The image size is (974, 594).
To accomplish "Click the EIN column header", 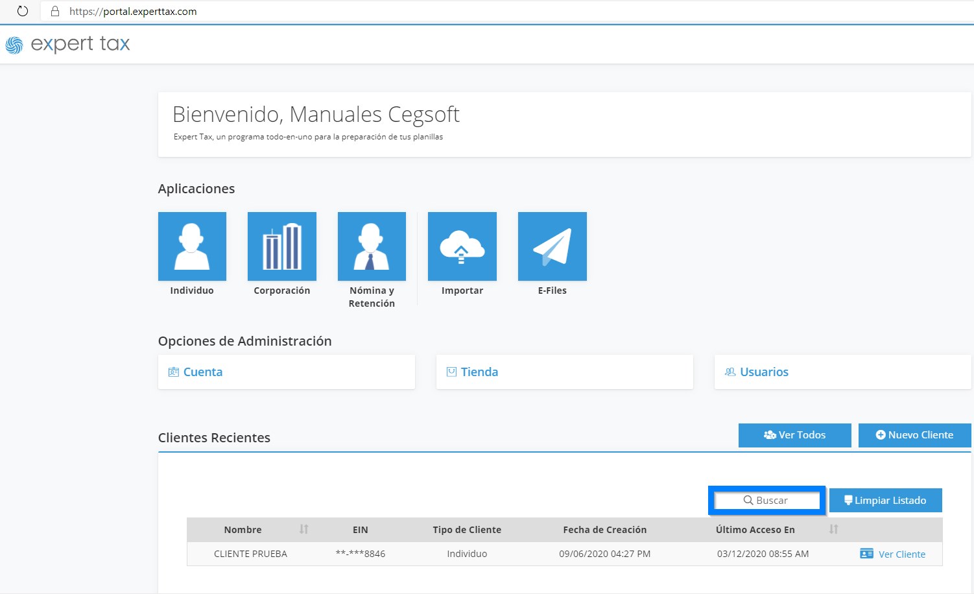I will [361, 530].
